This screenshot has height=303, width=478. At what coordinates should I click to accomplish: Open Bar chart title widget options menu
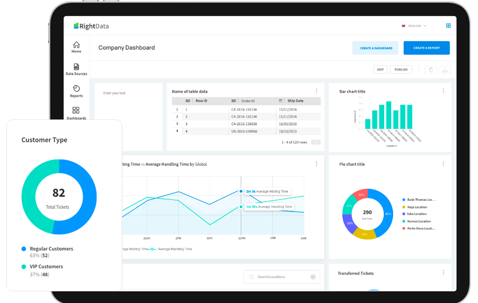(x=443, y=91)
